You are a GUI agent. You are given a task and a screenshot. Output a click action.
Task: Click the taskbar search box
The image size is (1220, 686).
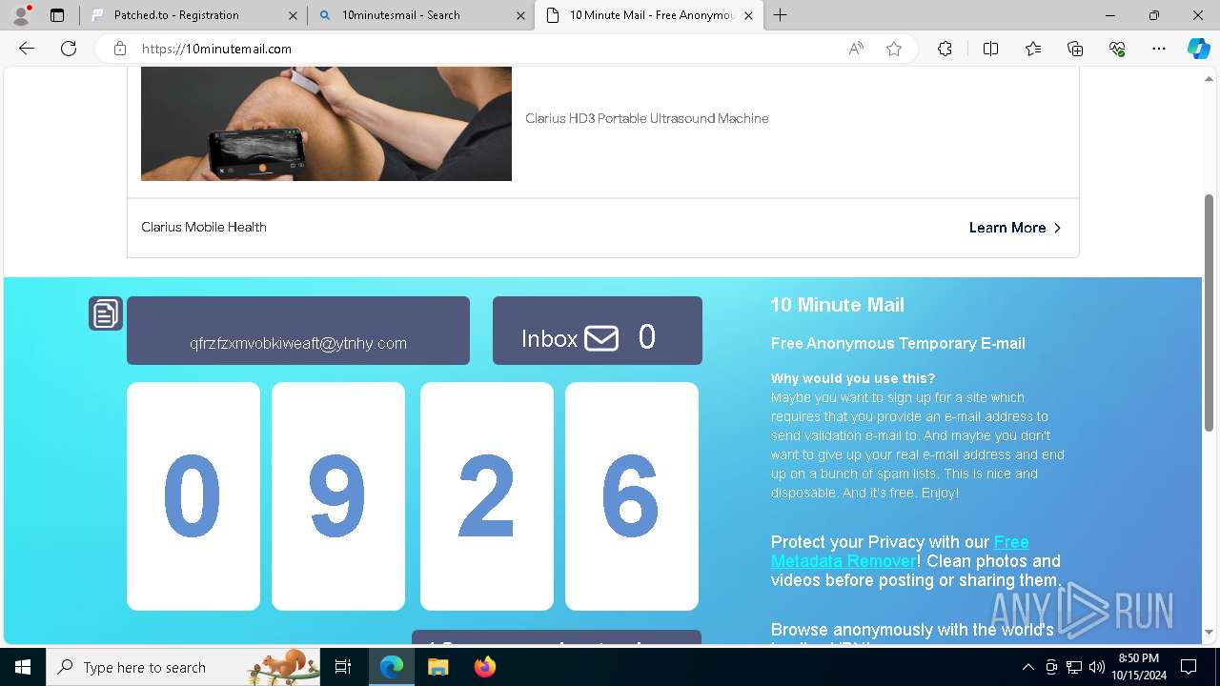pyautogui.click(x=184, y=667)
